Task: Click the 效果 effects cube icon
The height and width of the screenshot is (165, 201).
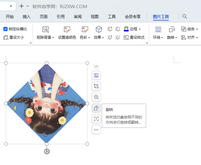Action: tap(99, 29)
